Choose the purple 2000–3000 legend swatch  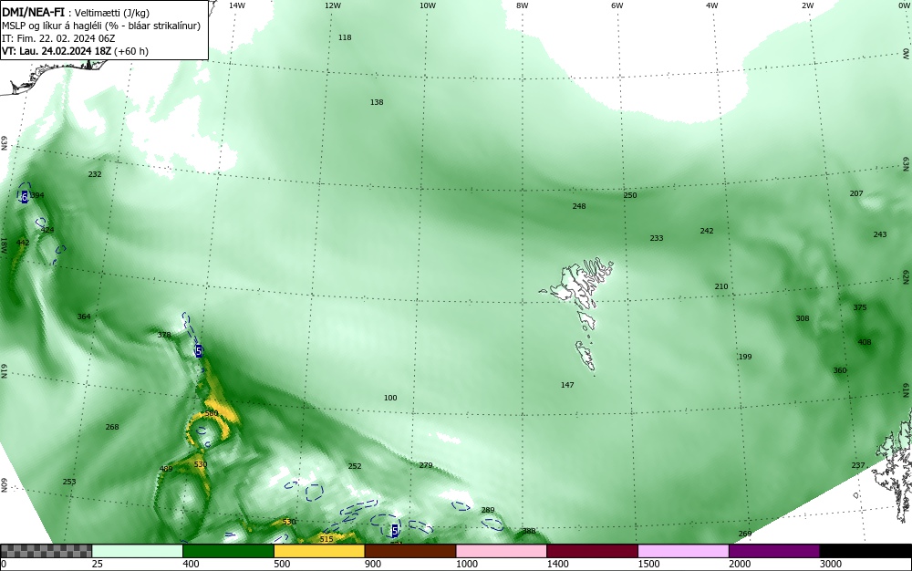(x=774, y=551)
